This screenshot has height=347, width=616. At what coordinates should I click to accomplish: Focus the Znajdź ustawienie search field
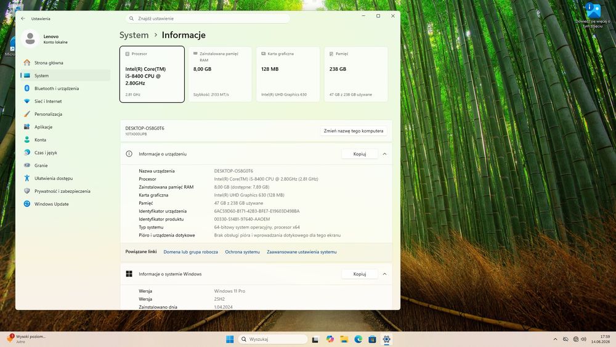pyautogui.click(x=208, y=18)
